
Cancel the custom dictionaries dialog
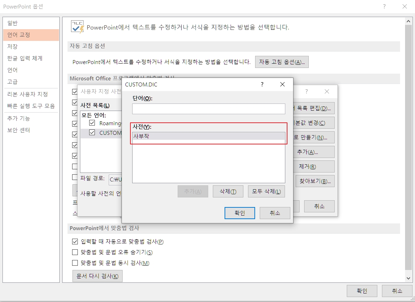tap(319, 206)
